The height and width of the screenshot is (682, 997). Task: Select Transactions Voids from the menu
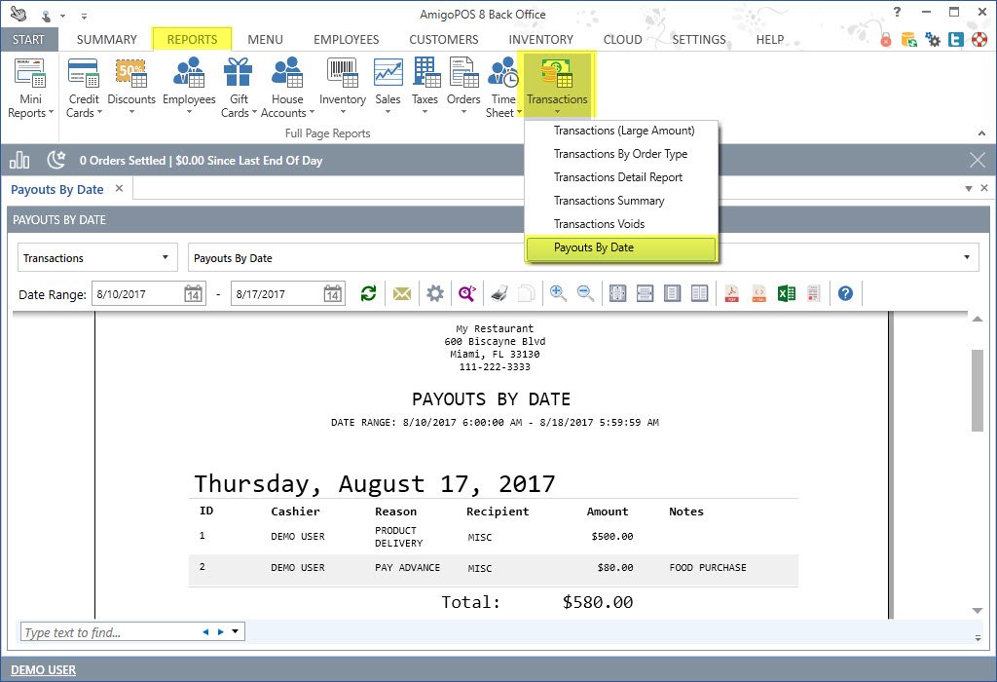(x=599, y=224)
